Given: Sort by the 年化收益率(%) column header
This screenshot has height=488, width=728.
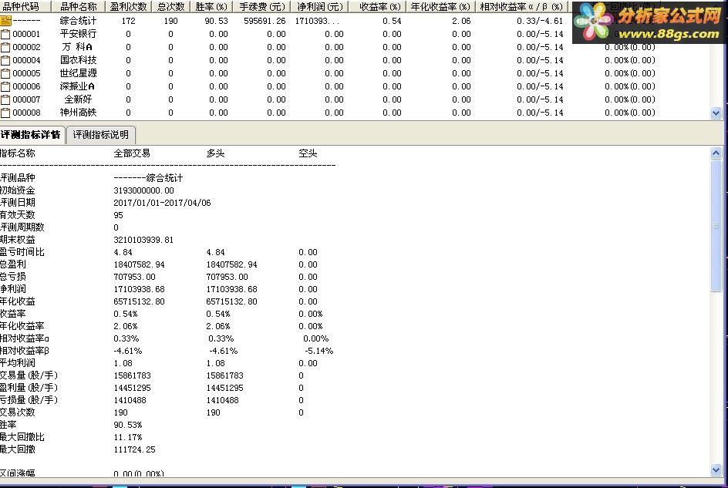Looking at the screenshot, I should click(x=440, y=6).
